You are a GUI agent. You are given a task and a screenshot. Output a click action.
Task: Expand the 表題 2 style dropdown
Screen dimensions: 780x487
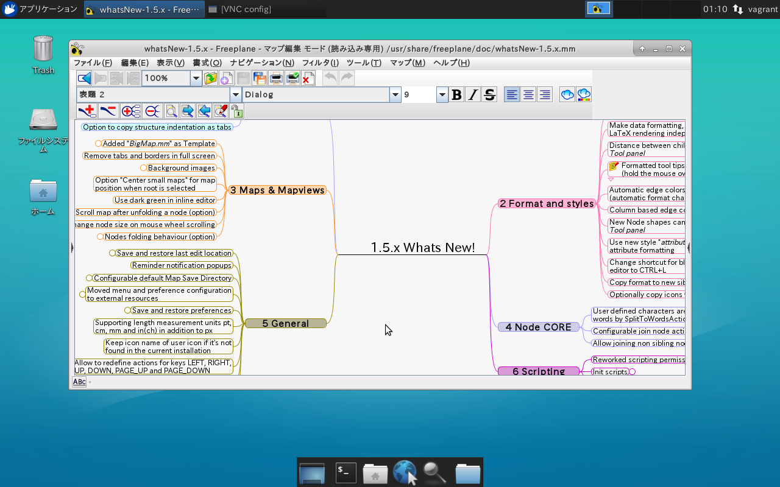click(235, 94)
